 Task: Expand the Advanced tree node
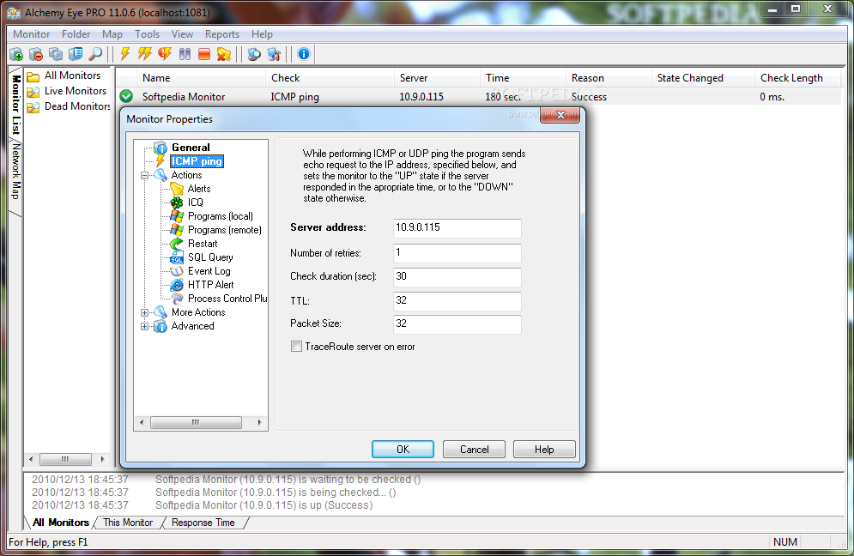[145, 326]
